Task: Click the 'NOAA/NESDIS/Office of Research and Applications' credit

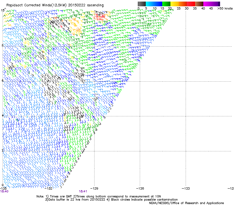Action: point(186,203)
